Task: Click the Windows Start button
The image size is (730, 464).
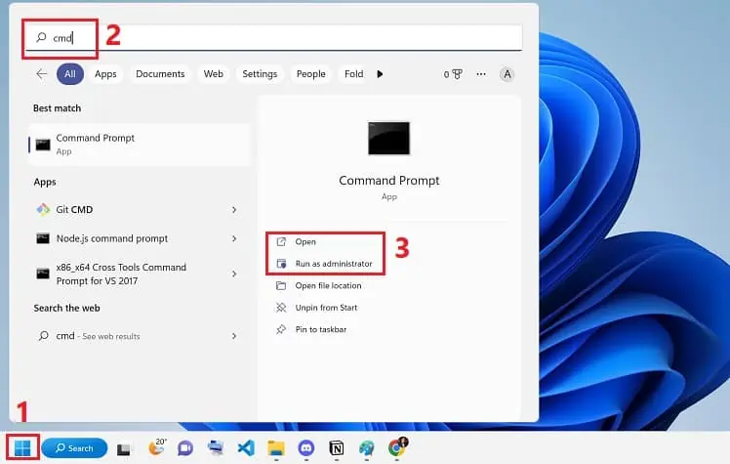Action: (x=22, y=447)
